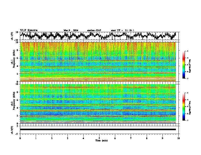Click the date "Mar.9 , 2024"
Screen dimensions: 201x155
tap(71, 30)
